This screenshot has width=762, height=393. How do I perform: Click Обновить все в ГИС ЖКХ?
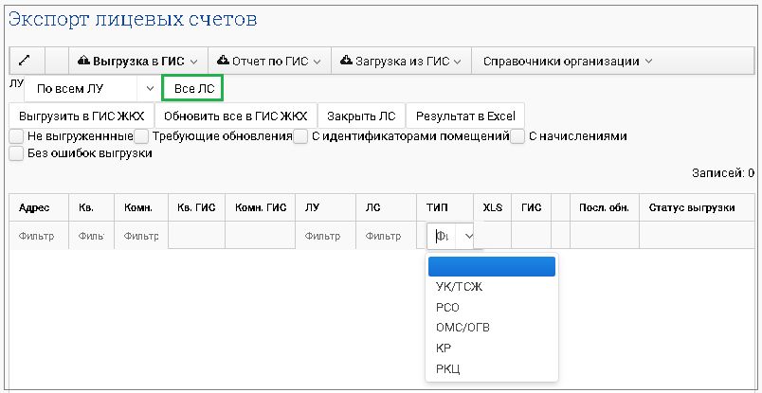235,116
